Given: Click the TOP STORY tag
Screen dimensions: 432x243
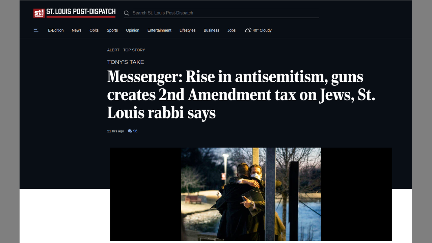Looking at the screenshot, I should (134, 50).
